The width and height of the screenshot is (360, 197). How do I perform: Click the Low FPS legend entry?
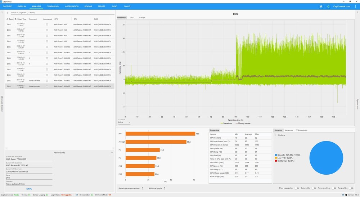(x=284, y=158)
